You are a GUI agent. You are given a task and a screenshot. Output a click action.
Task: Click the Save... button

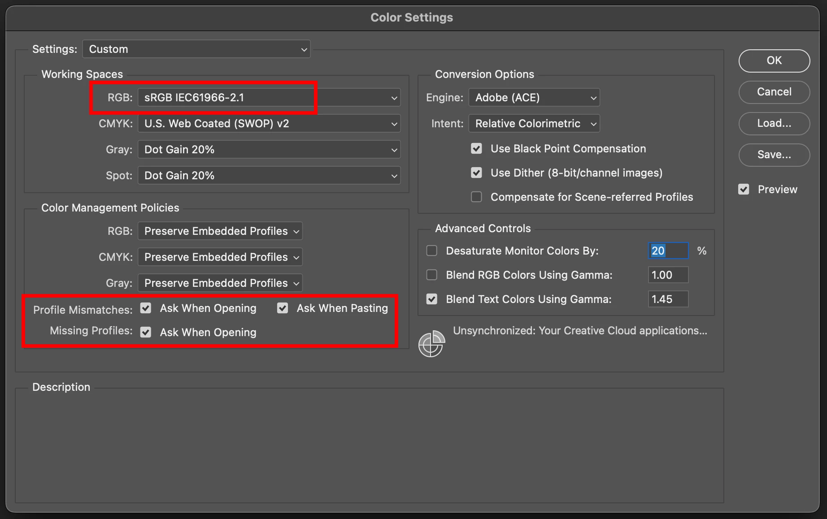pos(774,155)
